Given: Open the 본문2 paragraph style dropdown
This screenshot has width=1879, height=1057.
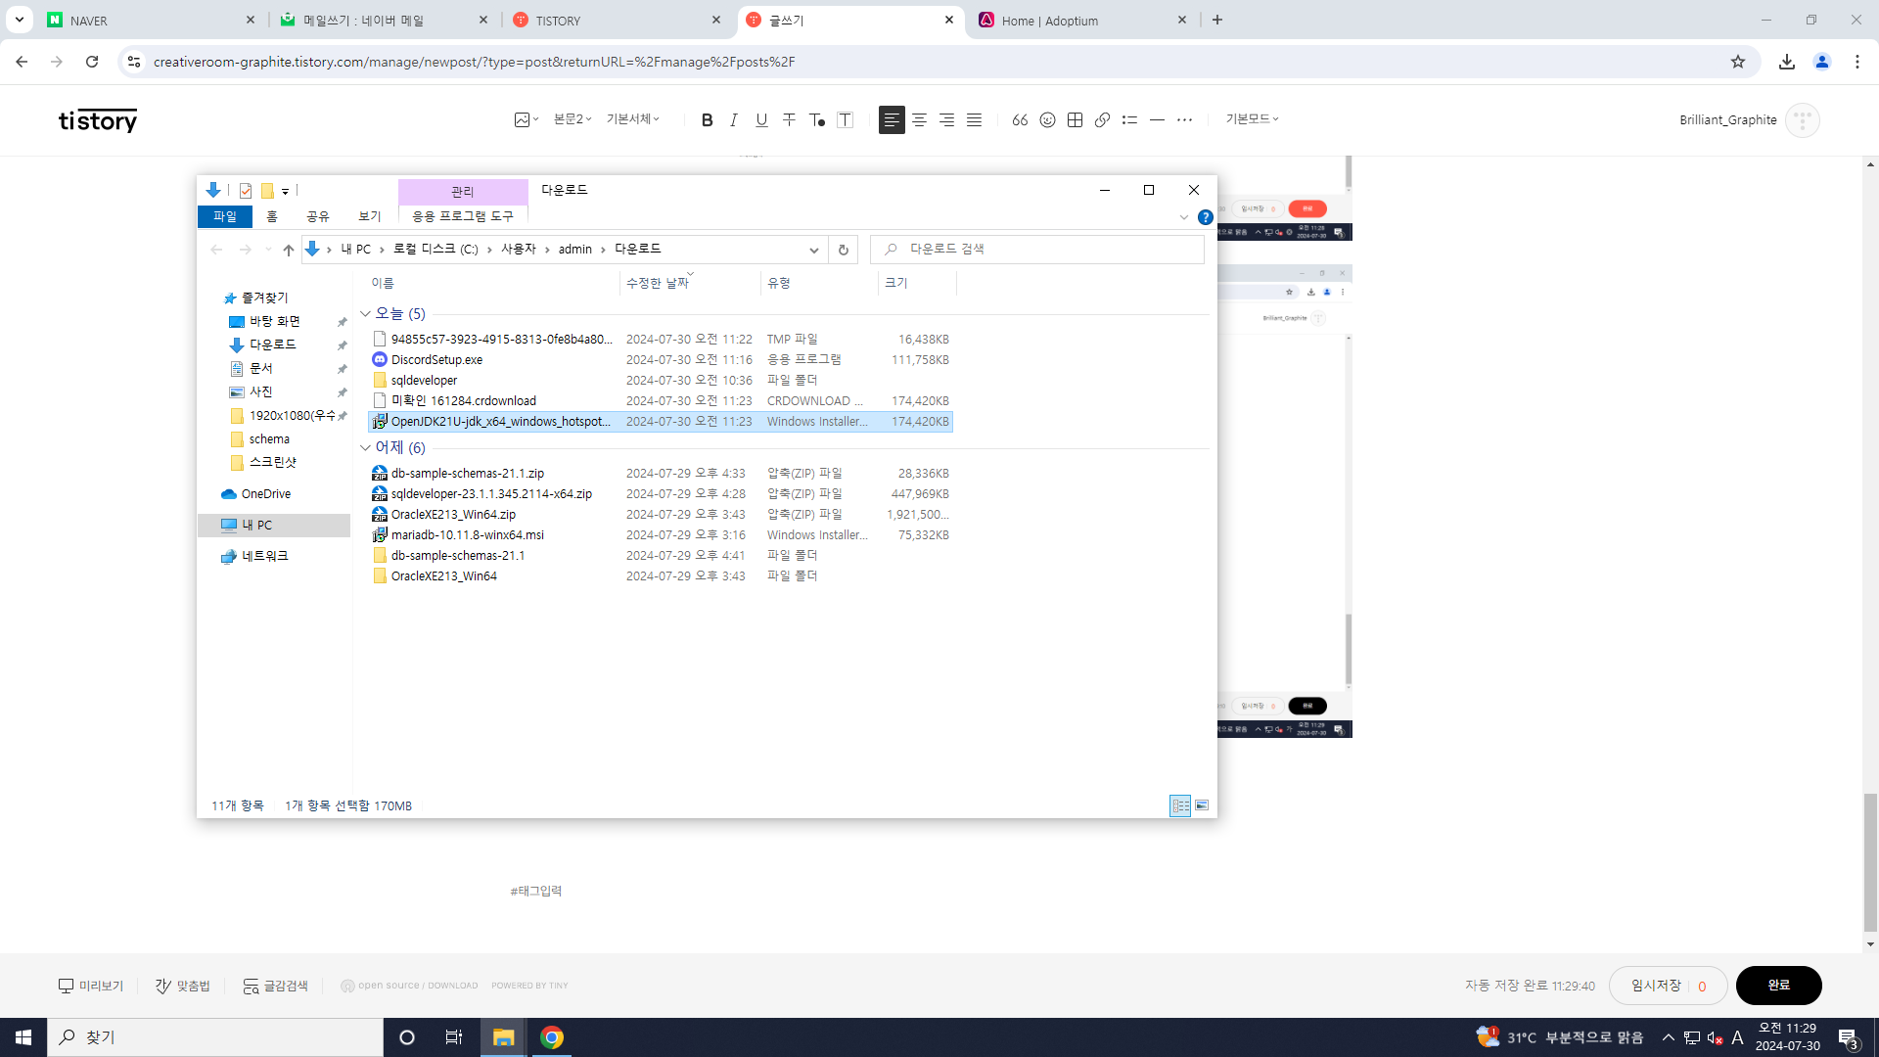Looking at the screenshot, I should 573,118.
